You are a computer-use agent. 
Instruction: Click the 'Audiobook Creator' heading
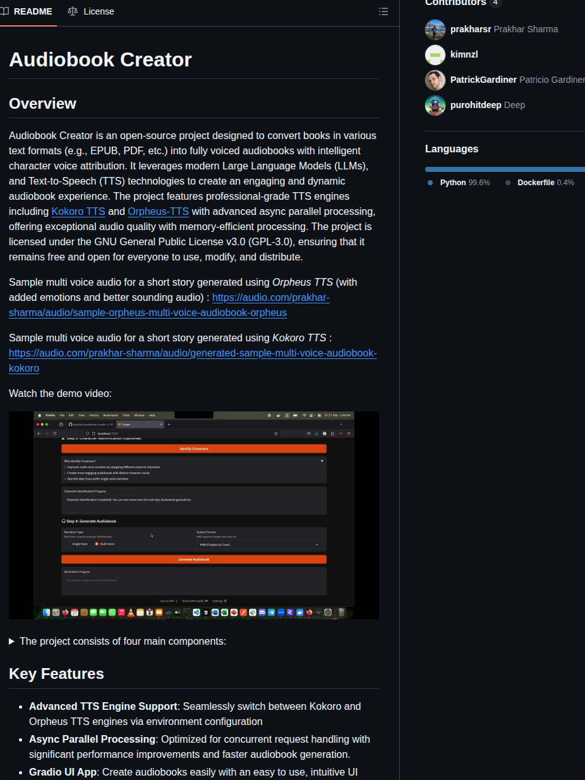coord(100,59)
